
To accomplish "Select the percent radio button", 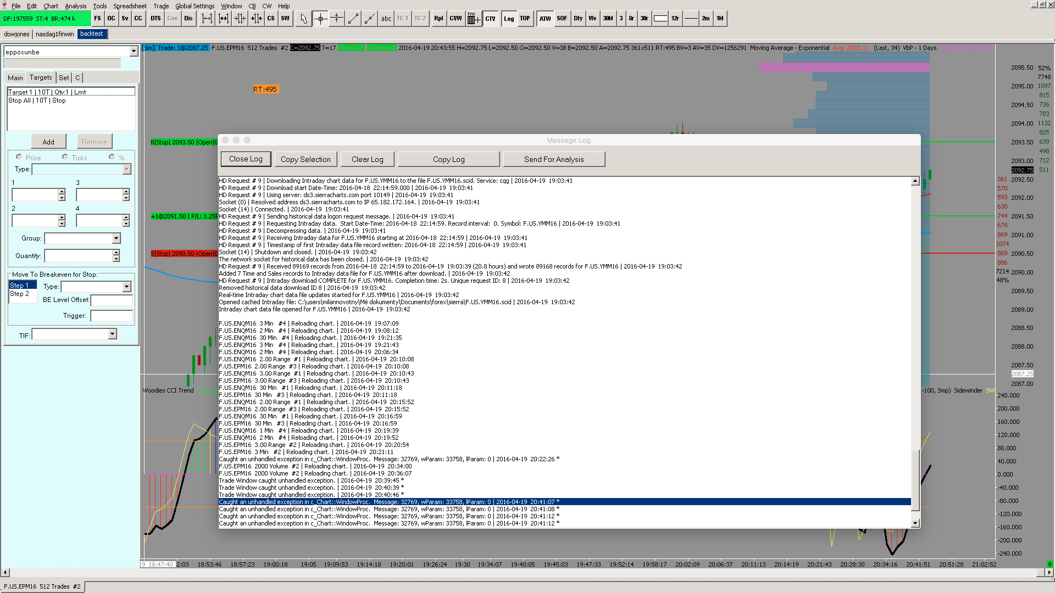I will (112, 157).
